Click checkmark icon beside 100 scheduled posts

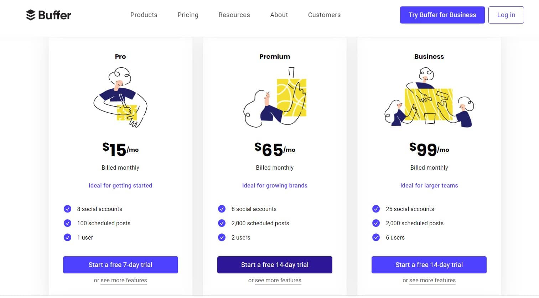pyautogui.click(x=67, y=223)
